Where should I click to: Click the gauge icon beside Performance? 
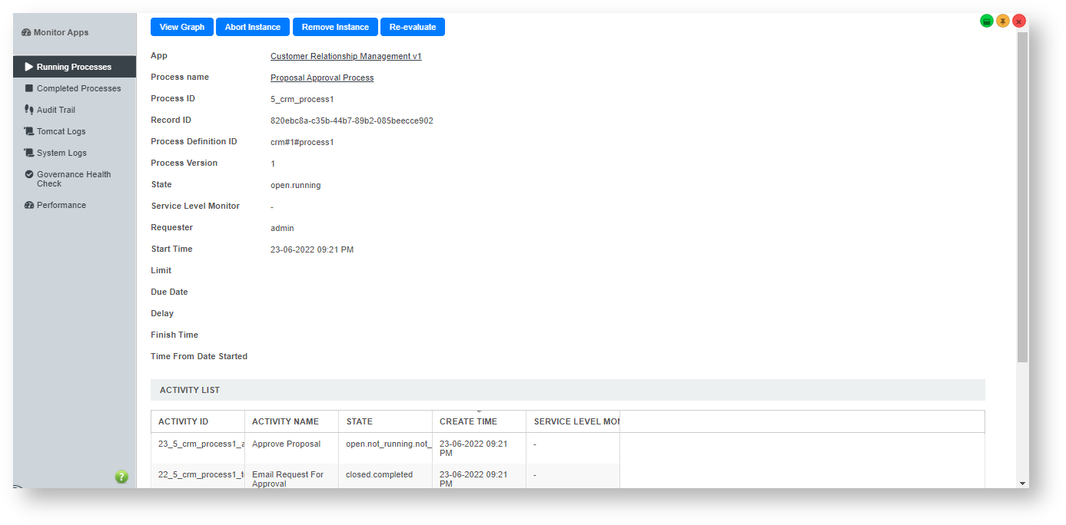pyautogui.click(x=29, y=205)
